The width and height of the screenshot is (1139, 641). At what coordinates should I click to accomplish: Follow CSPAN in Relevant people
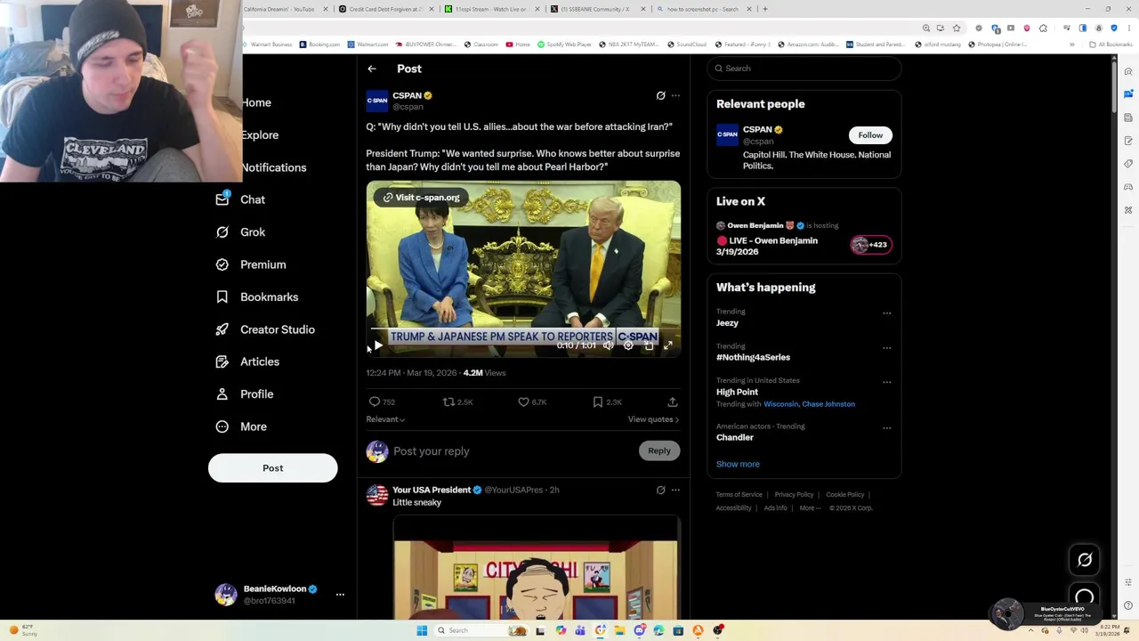[x=870, y=135]
